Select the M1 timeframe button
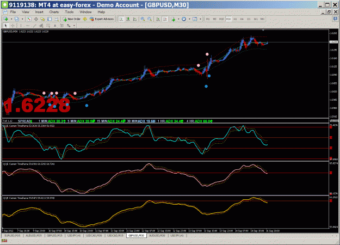The image size is (340, 245). pyautogui.click(x=208, y=19)
